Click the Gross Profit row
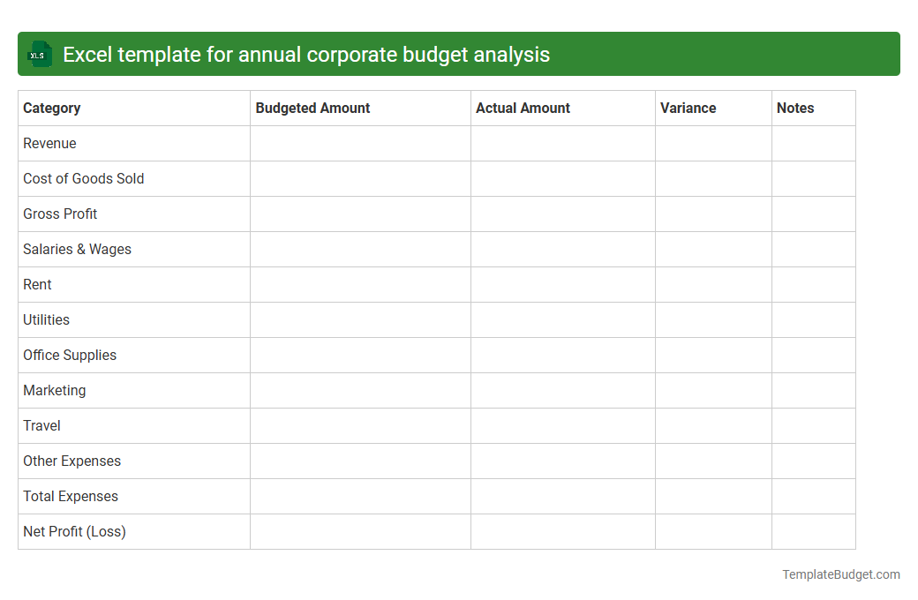The width and height of the screenshot is (918, 600). click(x=60, y=214)
